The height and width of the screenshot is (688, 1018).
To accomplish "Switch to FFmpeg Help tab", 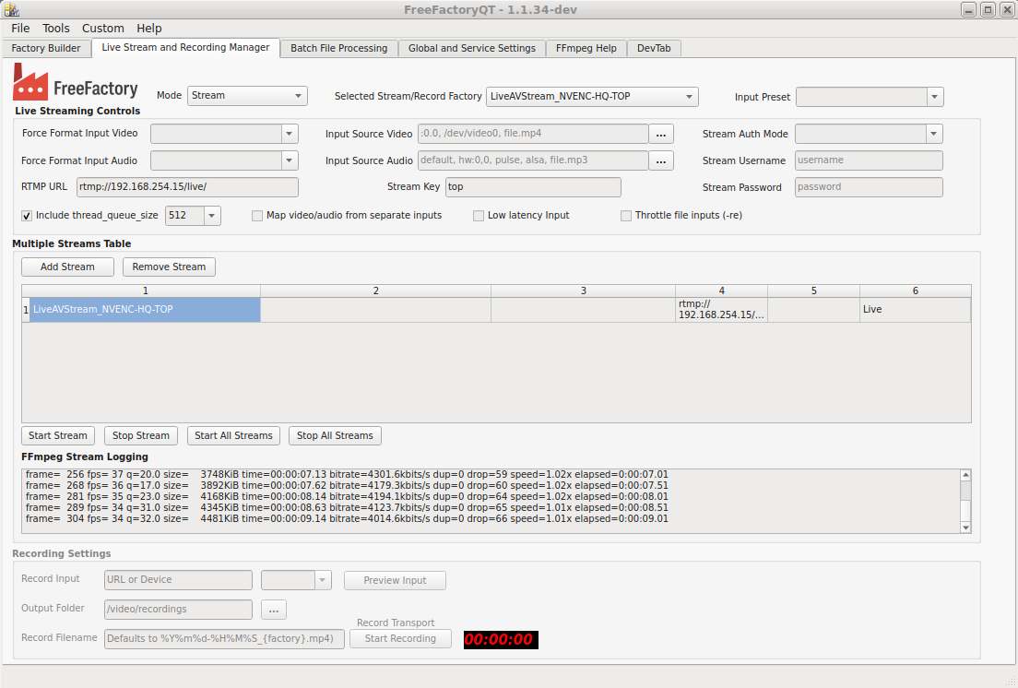I will (586, 48).
